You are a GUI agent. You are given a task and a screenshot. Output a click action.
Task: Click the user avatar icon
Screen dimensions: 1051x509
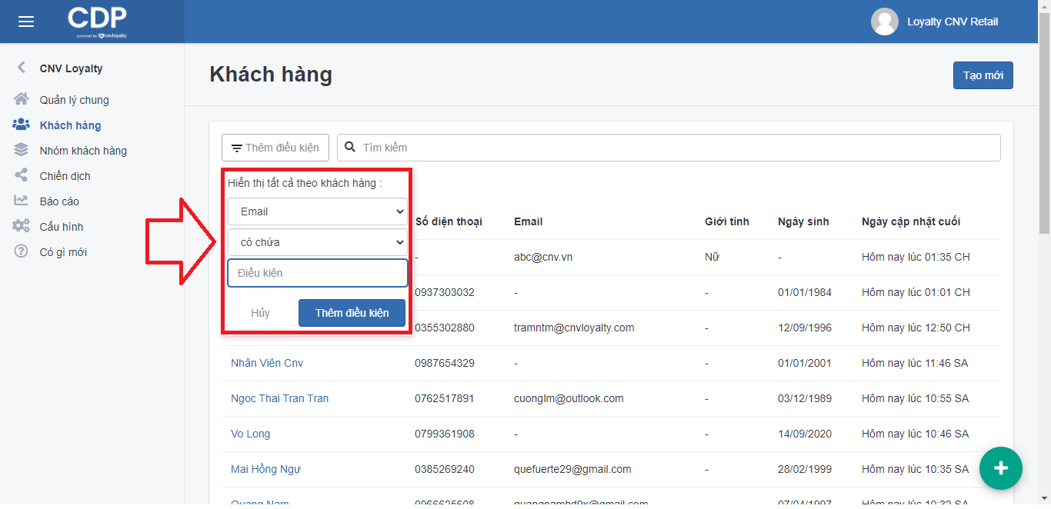(x=884, y=22)
